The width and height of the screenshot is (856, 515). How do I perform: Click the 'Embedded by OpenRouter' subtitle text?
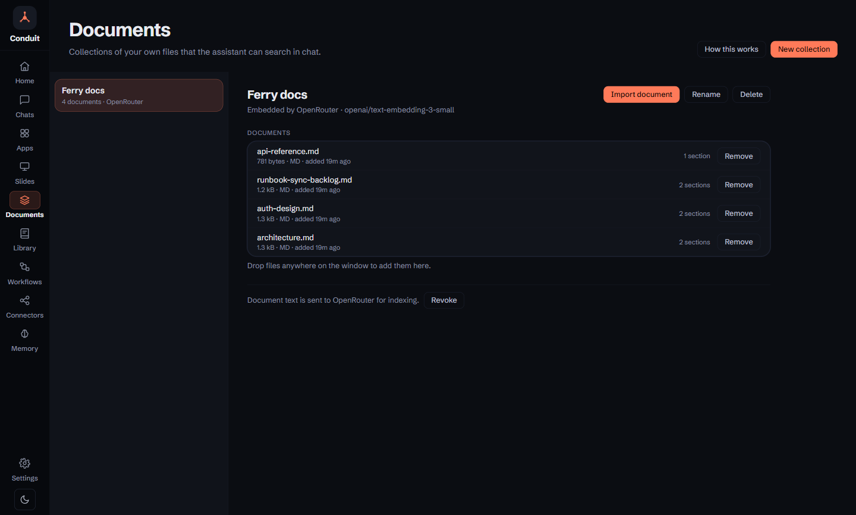(x=351, y=110)
